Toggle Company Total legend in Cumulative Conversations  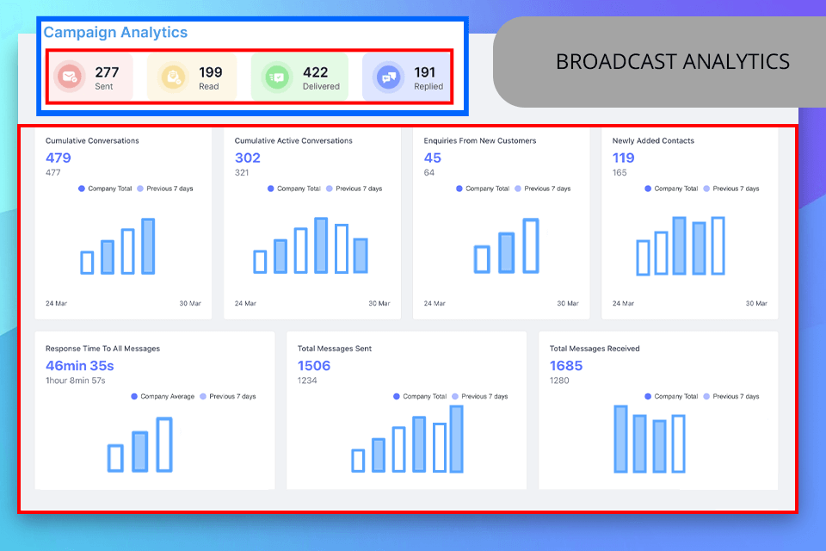tap(105, 189)
